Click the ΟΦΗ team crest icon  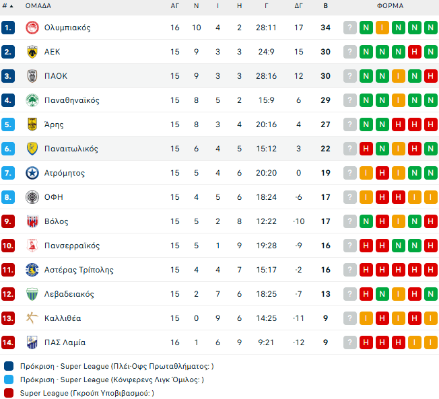[x=31, y=197]
